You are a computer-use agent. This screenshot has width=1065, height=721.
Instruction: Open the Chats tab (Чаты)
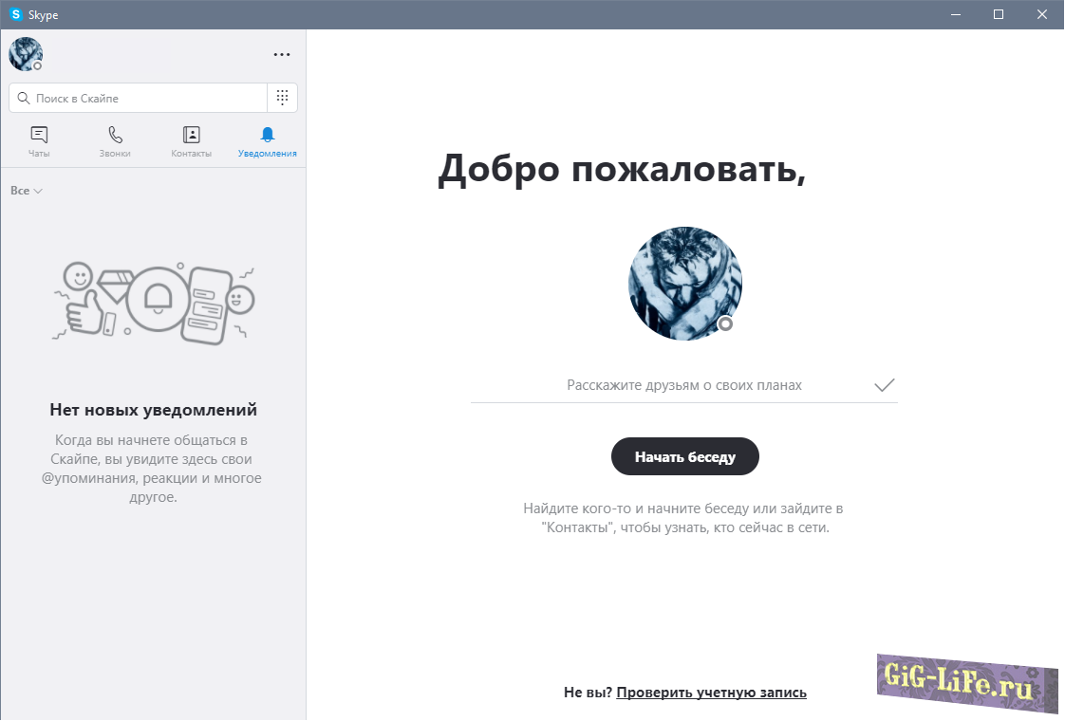pyautogui.click(x=39, y=141)
